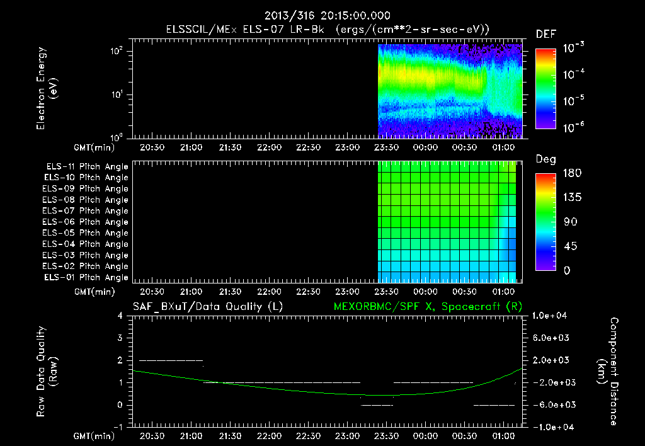This screenshot has height=446, width=645.
Task: Click the electron energy spectrogram data region
Action: tap(450, 91)
